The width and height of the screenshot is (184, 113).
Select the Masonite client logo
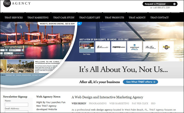tap(103, 47)
